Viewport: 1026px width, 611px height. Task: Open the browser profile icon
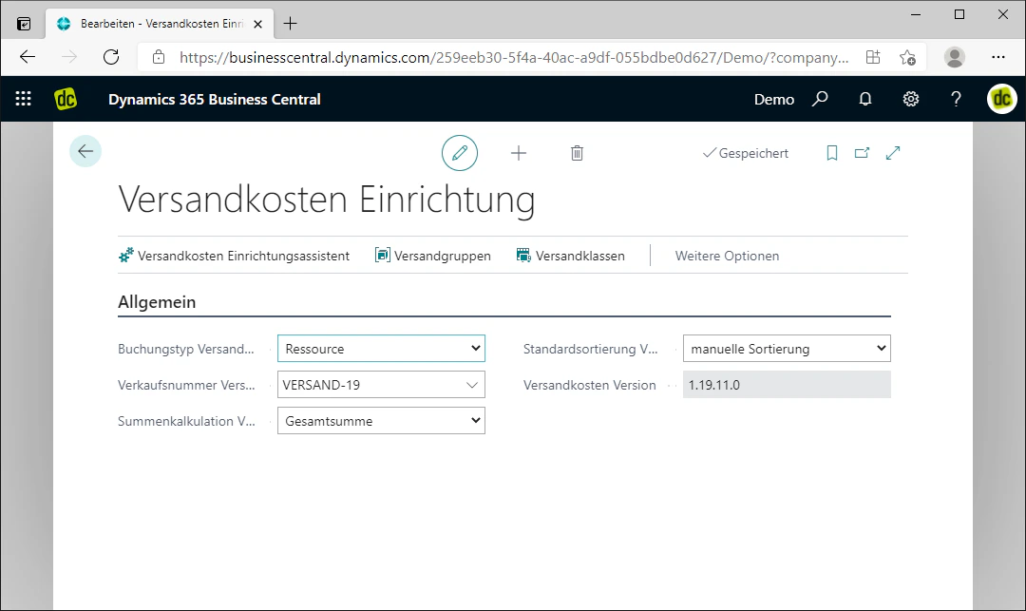(955, 57)
